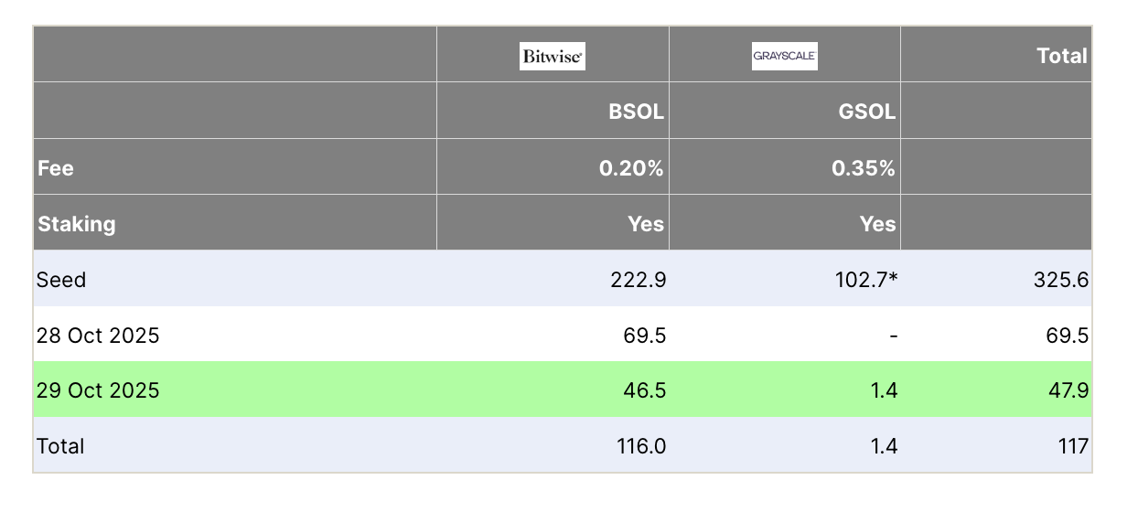The height and width of the screenshot is (512, 1138).
Task: Click the Fee row label
Action: click(56, 168)
